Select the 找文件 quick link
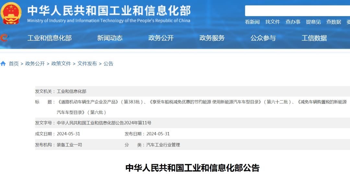The width and height of the screenshot is (350, 182). pyautogui.click(x=273, y=22)
